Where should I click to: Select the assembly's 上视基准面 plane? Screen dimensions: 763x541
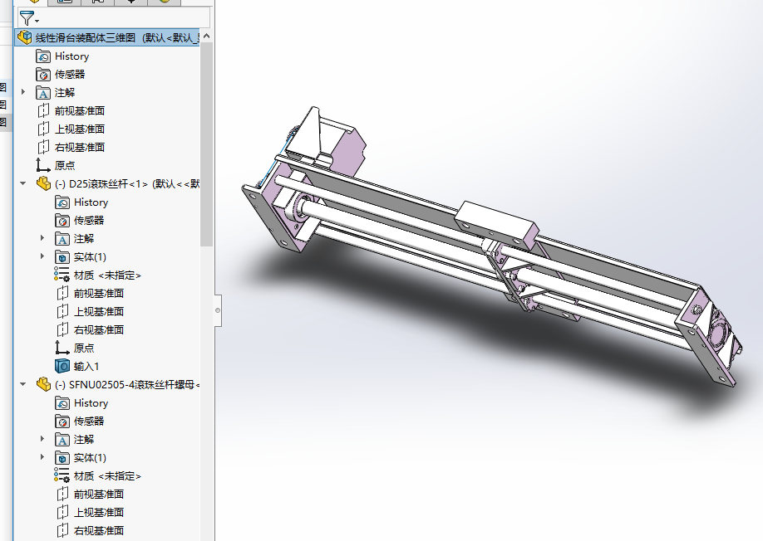pos(71,129)
